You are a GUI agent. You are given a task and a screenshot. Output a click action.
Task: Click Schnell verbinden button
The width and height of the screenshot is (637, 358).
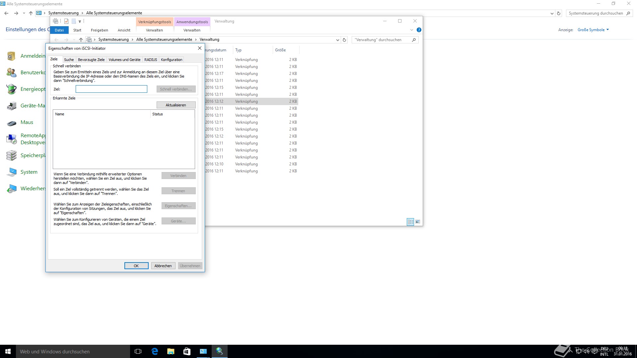176,89
